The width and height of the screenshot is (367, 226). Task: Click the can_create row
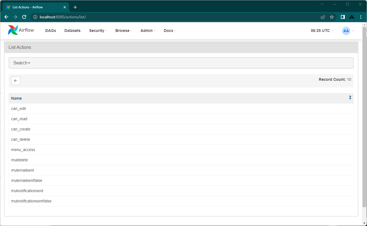click(x=181, y=129)
